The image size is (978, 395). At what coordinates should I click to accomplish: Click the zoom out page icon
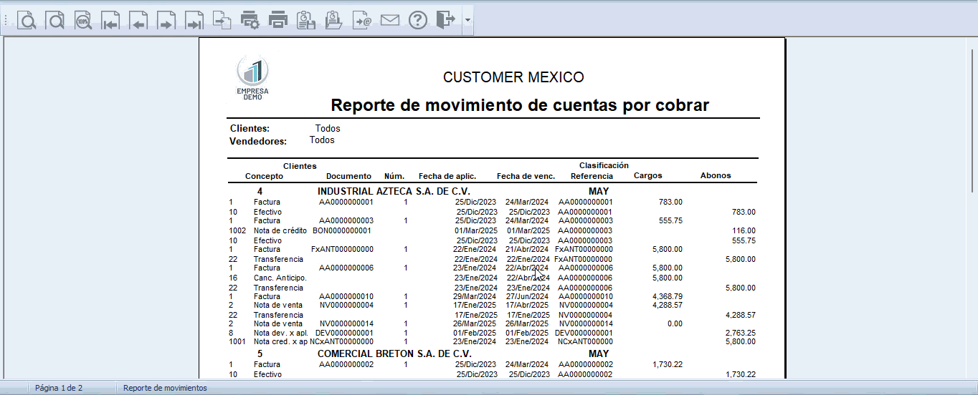point(54,20)
